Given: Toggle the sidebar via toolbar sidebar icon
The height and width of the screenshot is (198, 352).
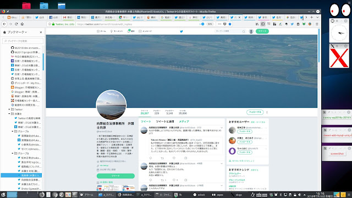Looking at the screenshot, I should coord(263,24).
